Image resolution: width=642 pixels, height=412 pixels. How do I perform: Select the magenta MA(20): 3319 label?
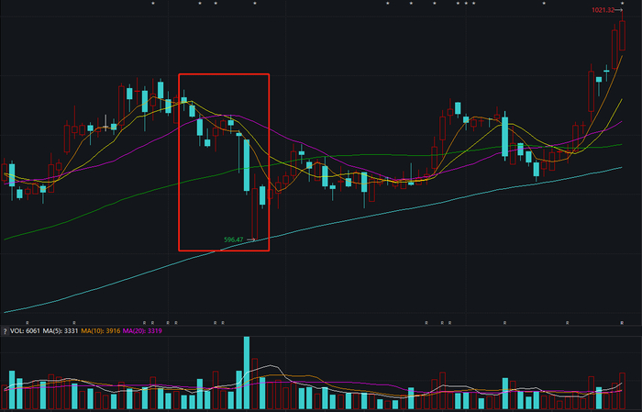(142, 331)
